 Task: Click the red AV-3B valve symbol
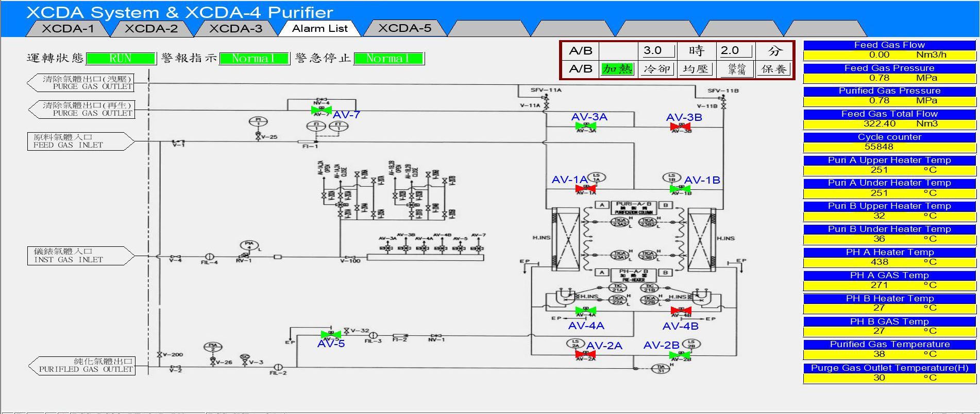tap(681, 127)
